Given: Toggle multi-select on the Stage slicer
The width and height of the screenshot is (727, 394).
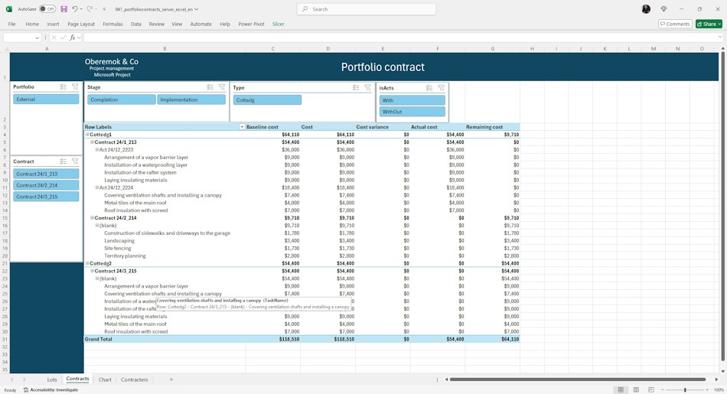Looking at the screenshot, I should pos(210,87).
